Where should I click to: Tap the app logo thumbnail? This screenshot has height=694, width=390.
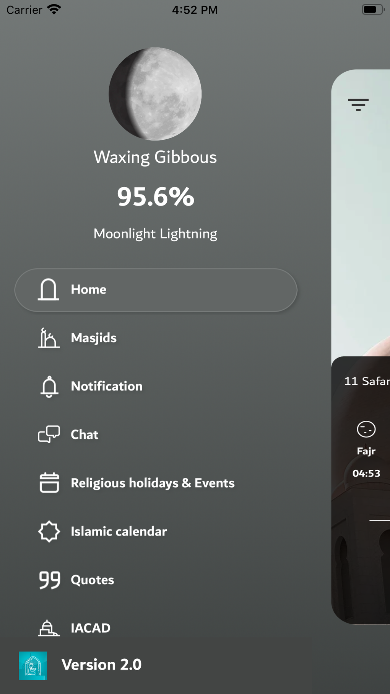[33, 665]
